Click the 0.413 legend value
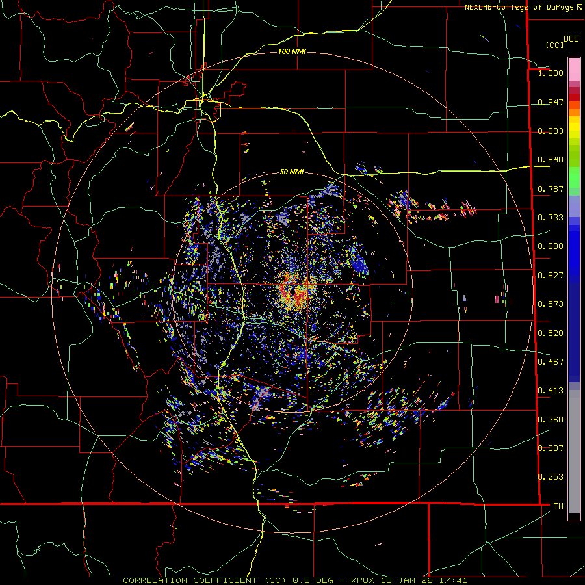The height and width of the screenshot is (585, 585). pos(551,391)
